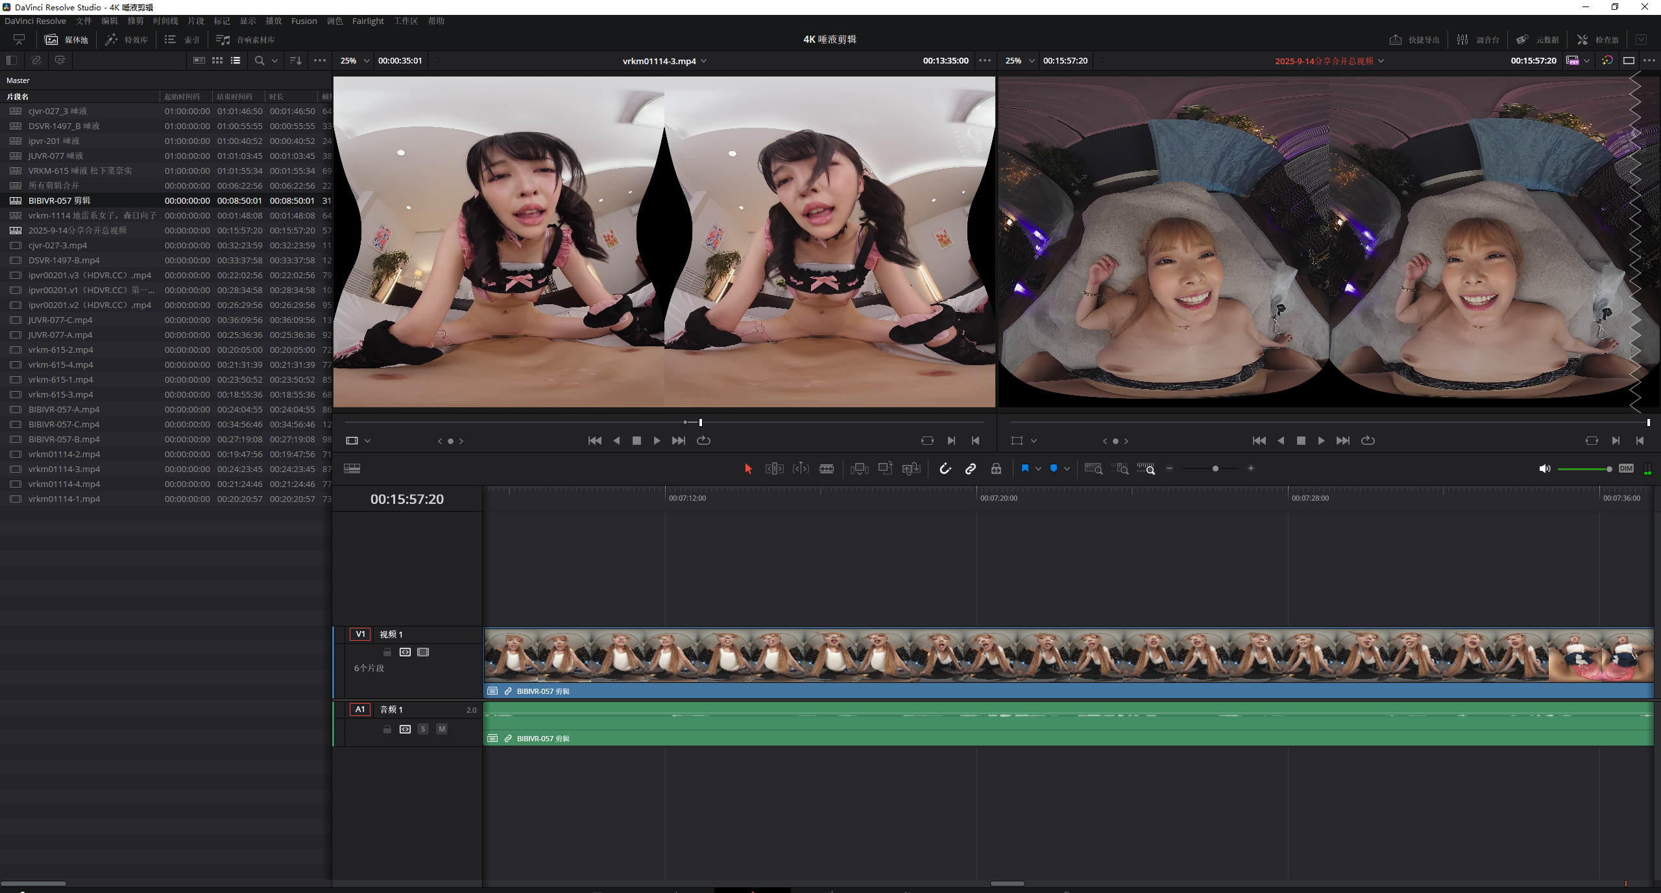Disable the 视频 1 video track

[423, 652]
